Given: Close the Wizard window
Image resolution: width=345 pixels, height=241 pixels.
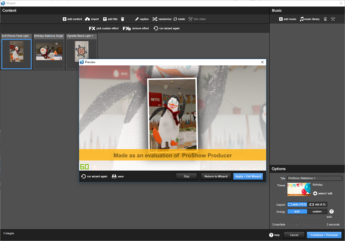Looking at the screenshot, I should pyautogui.click(x=341, y=3).
